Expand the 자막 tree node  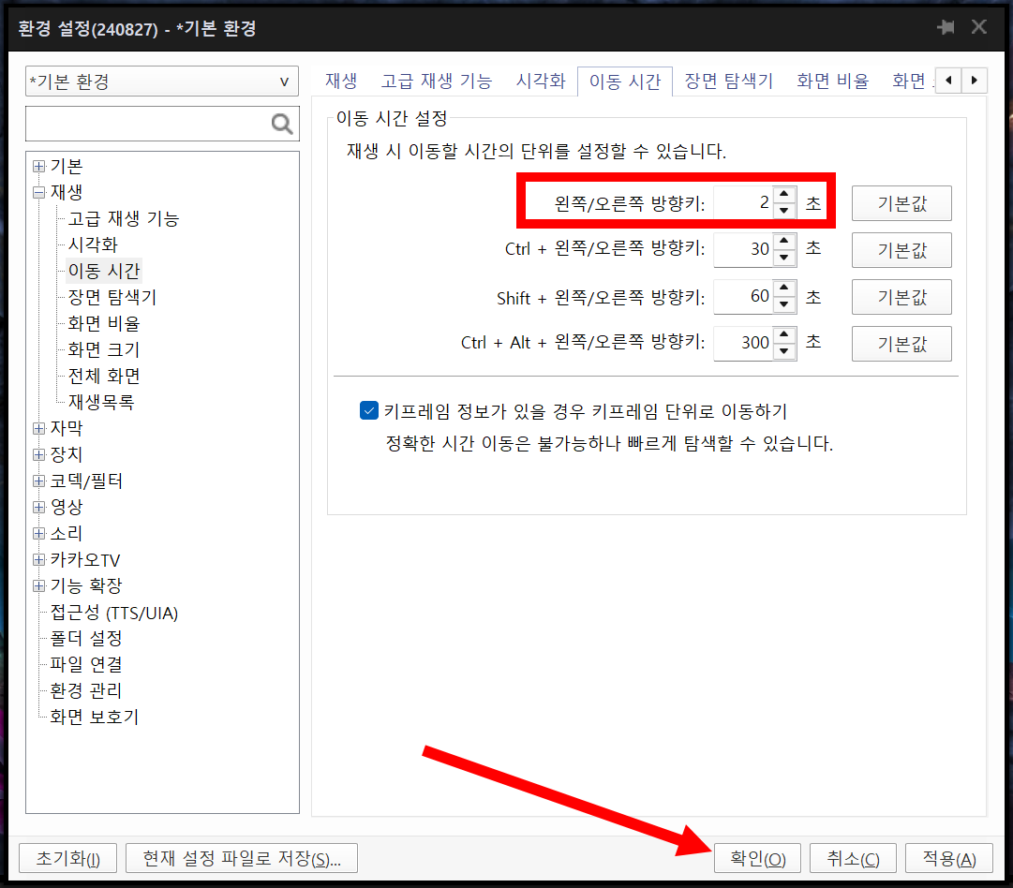(38, 428)
